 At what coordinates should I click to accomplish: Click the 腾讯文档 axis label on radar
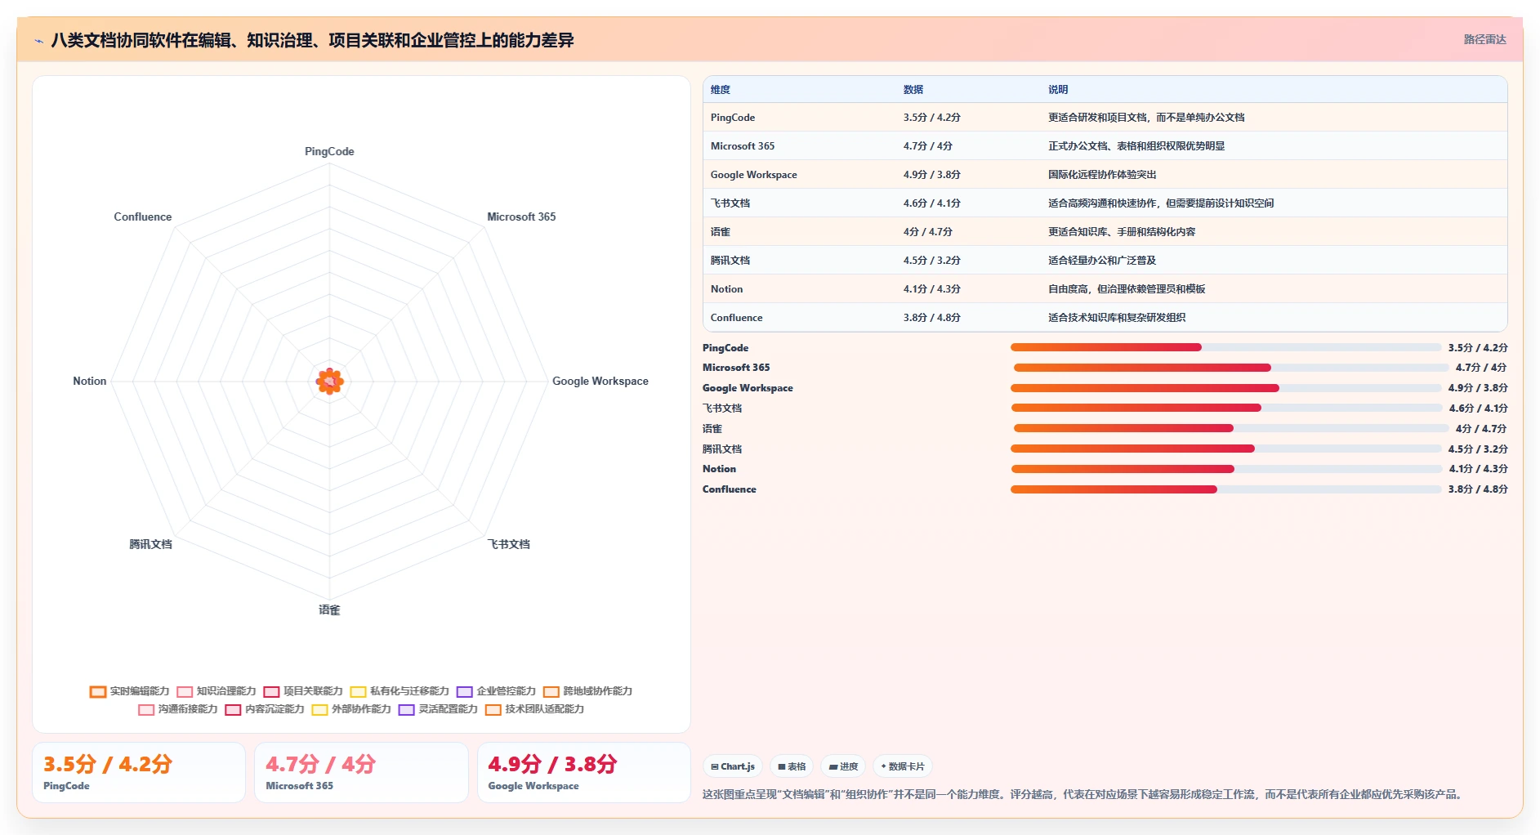[x=150, y=544]
